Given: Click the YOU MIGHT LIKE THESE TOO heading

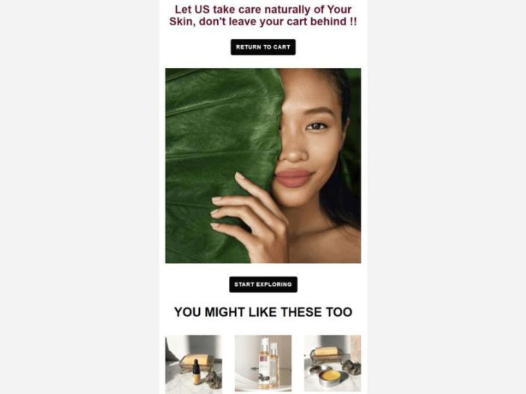Looking at the screenshot, I should 263,312.
